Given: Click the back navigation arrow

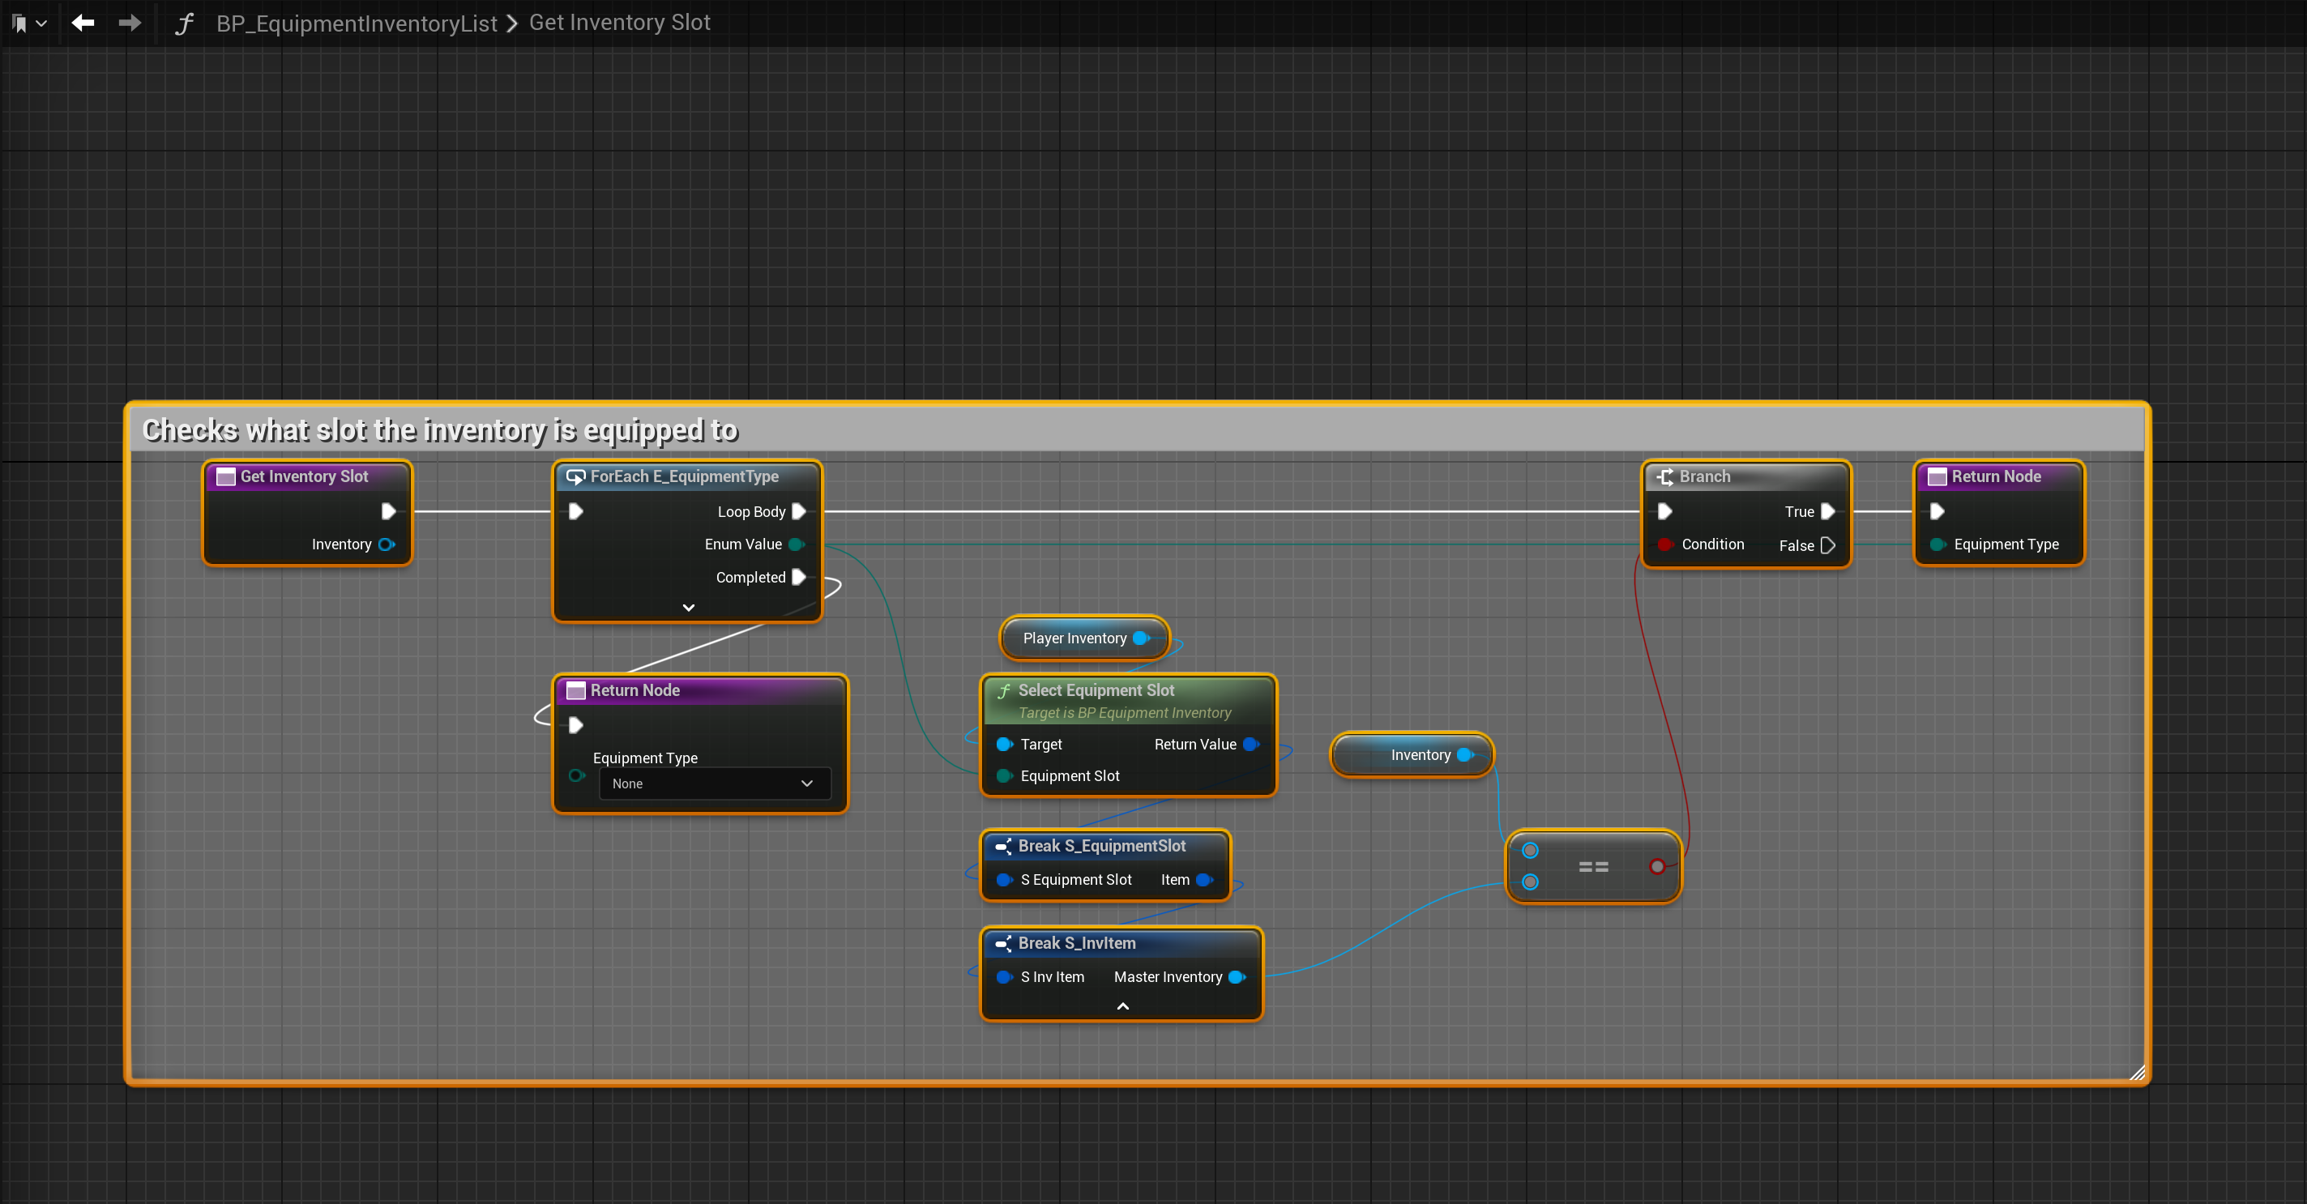Looking at the screenshot, I should [x=83, y=23].
